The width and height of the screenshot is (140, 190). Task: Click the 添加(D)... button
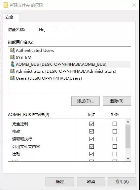[x=86, y=101]
